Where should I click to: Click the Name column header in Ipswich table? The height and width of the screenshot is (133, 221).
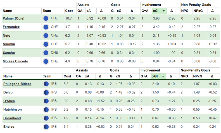click(x=8, y=76)
